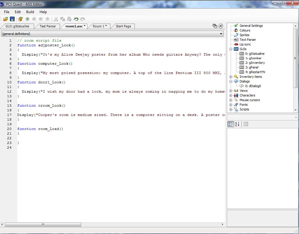Click the project tree scroll up arrow
This screenshot has height=234, width=299.
tap(296, 26)
